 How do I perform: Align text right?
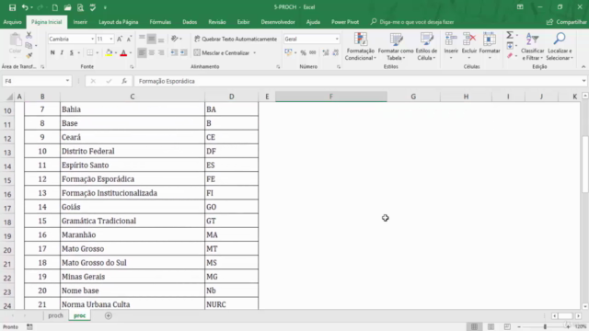click(161, 53)
